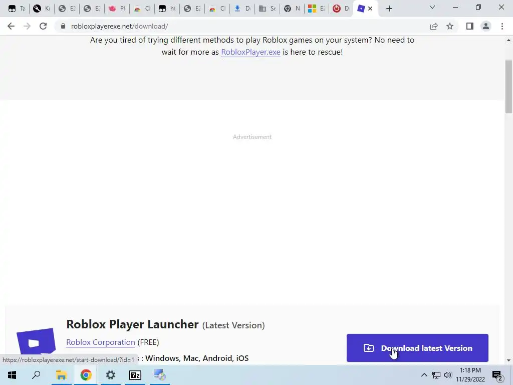Click the forward navigation arrow

(27, 26)
